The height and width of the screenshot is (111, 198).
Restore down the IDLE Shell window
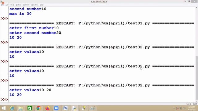pyautogui.click(x=189, y=2)
